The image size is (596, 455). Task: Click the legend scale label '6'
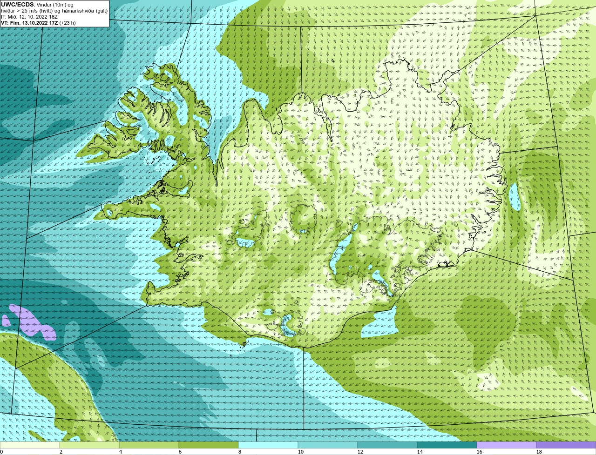(180, 452)
